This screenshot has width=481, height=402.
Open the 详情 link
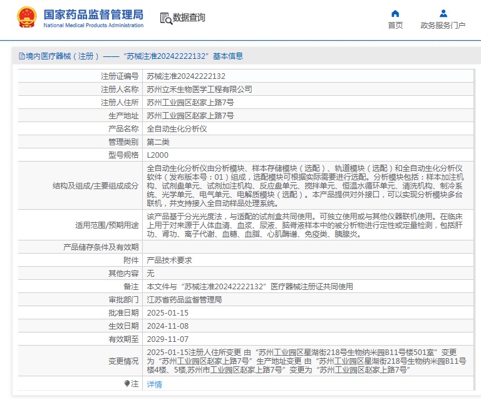(x=154, y=384)
